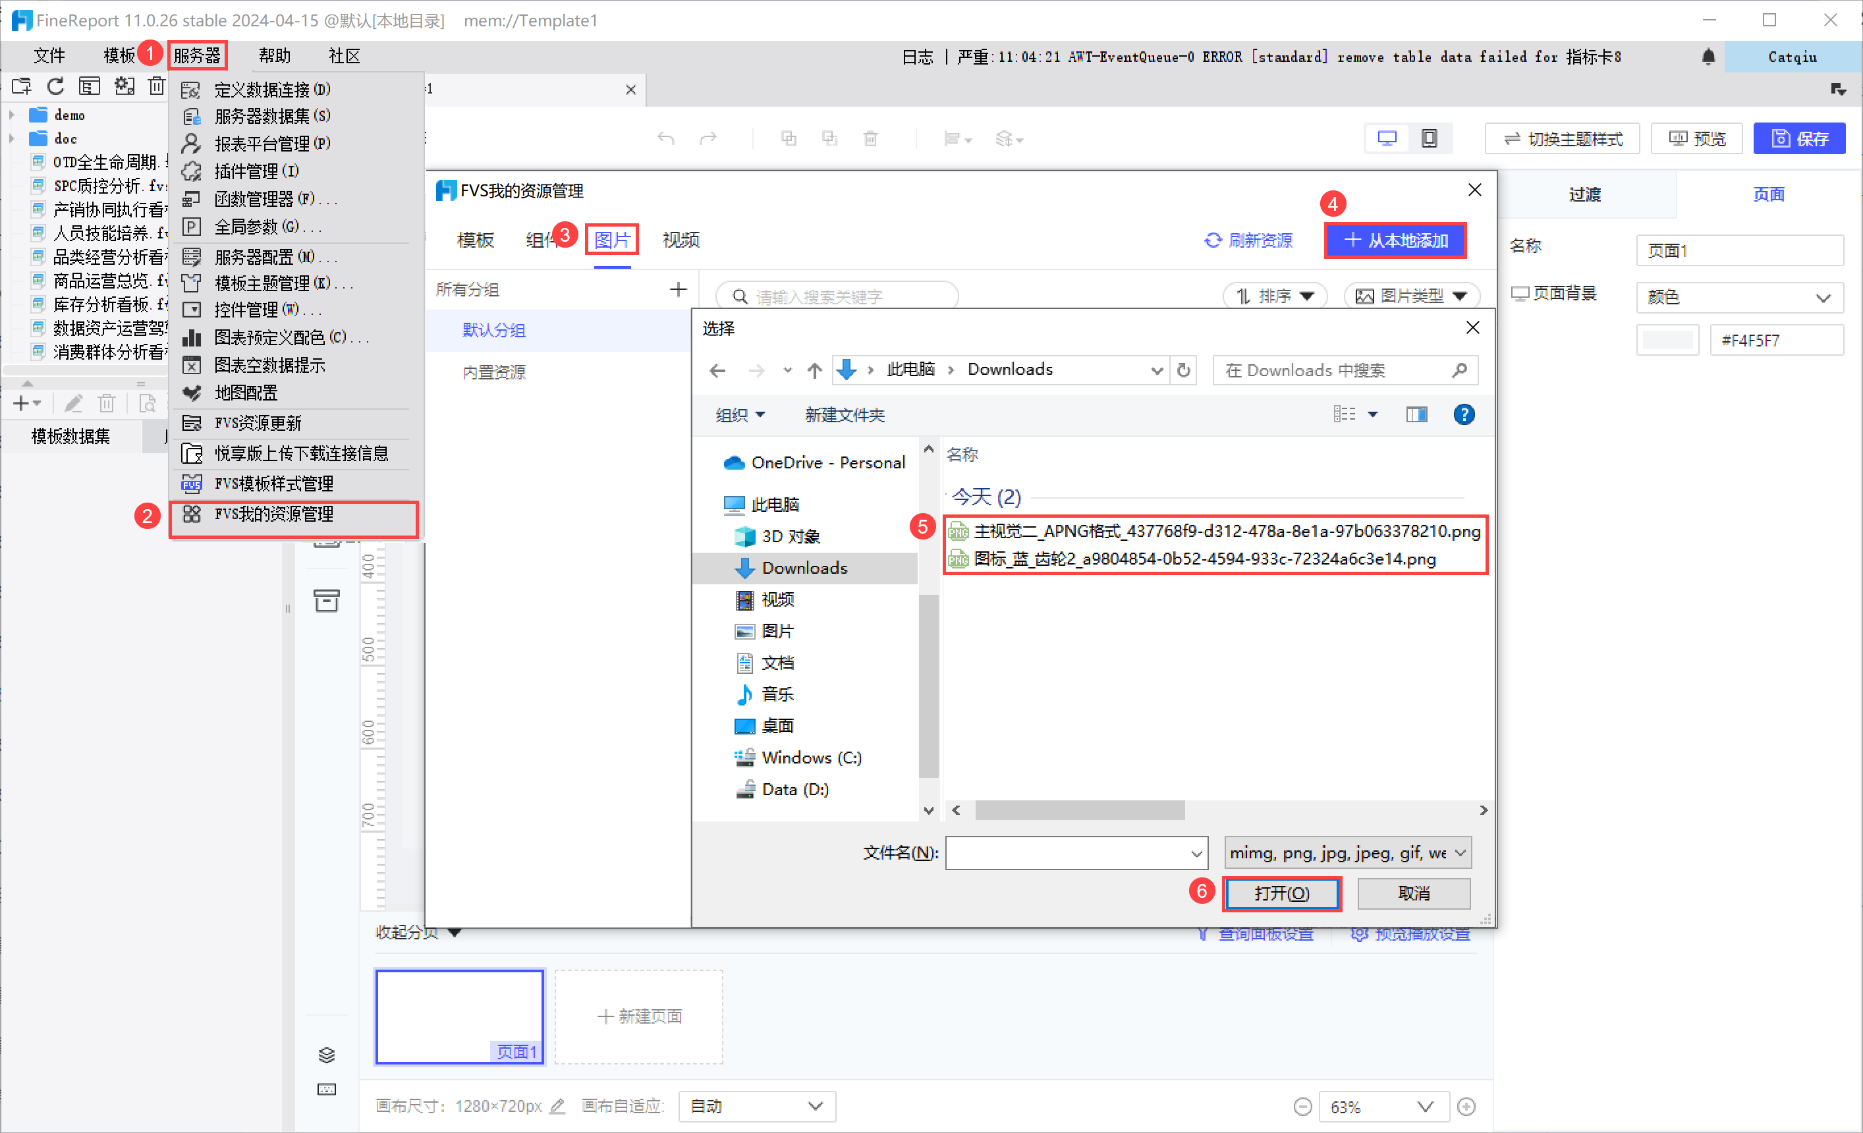Screen dimensions: 1863x1133
Task: Open the file type filter dropdown
Action: click(1347, 853)
